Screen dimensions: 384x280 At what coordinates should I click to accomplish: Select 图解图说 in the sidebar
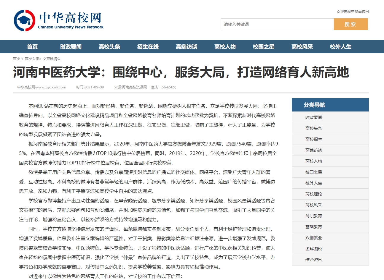(314, 249)
